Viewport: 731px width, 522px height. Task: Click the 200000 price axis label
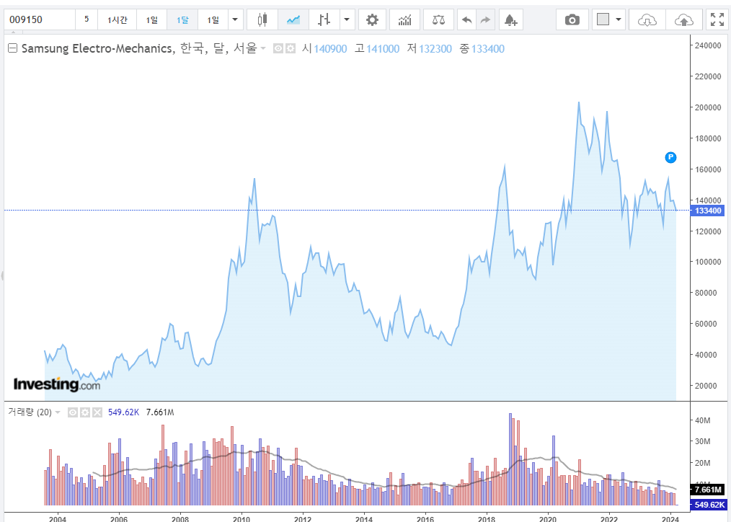click(x=708, y=107)
